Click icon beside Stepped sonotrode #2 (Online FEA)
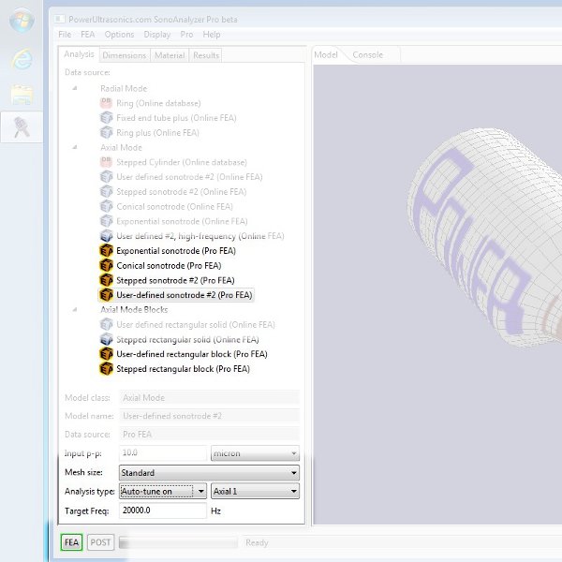Image resolution: width=562 pixels, height=562 pixels. pos(106,192)
